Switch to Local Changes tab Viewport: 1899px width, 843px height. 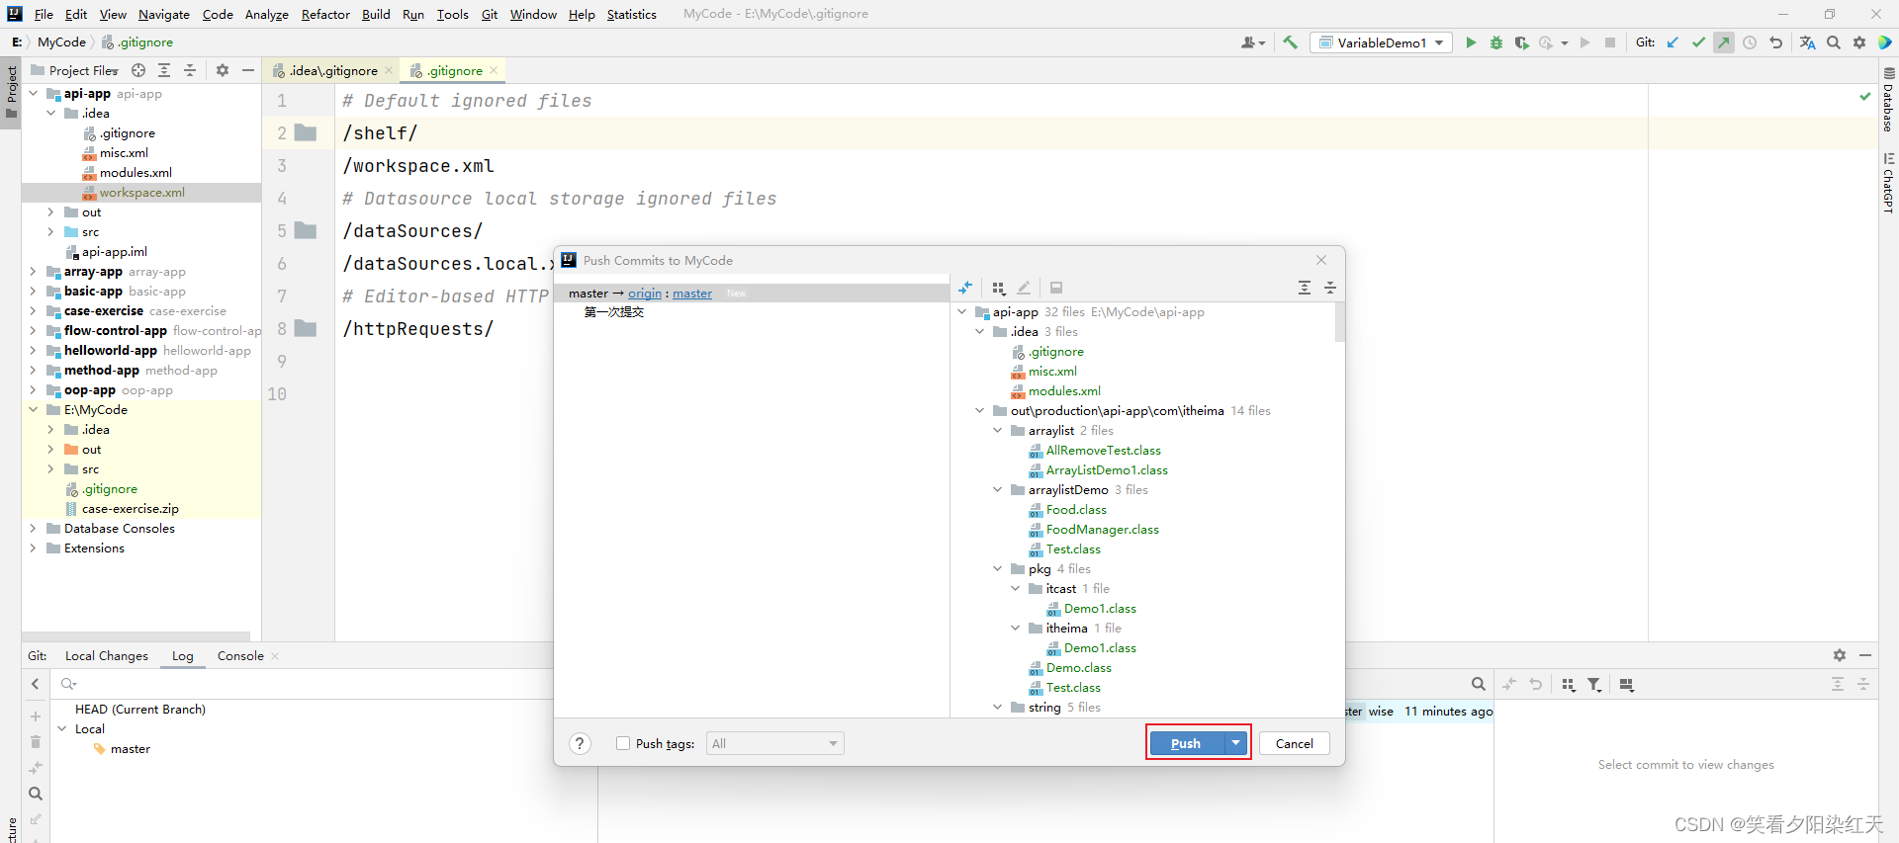[x=107, y=656]
